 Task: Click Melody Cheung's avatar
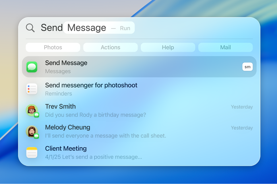click(32, 132)
